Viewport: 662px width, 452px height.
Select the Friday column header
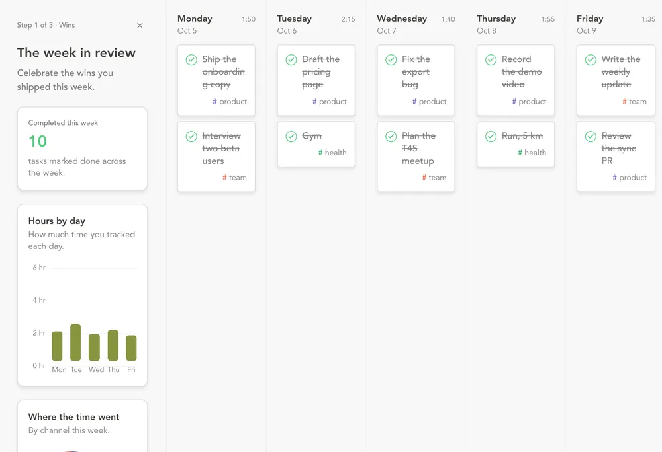[x=590, y=19]
